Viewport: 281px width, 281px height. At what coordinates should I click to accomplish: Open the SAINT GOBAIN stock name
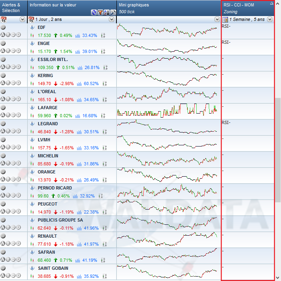click(x=53, y=268)
